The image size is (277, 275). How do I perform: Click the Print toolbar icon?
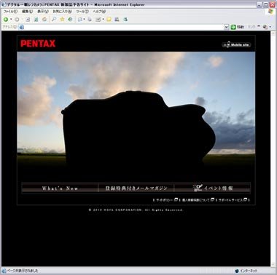tap(90, 20)
